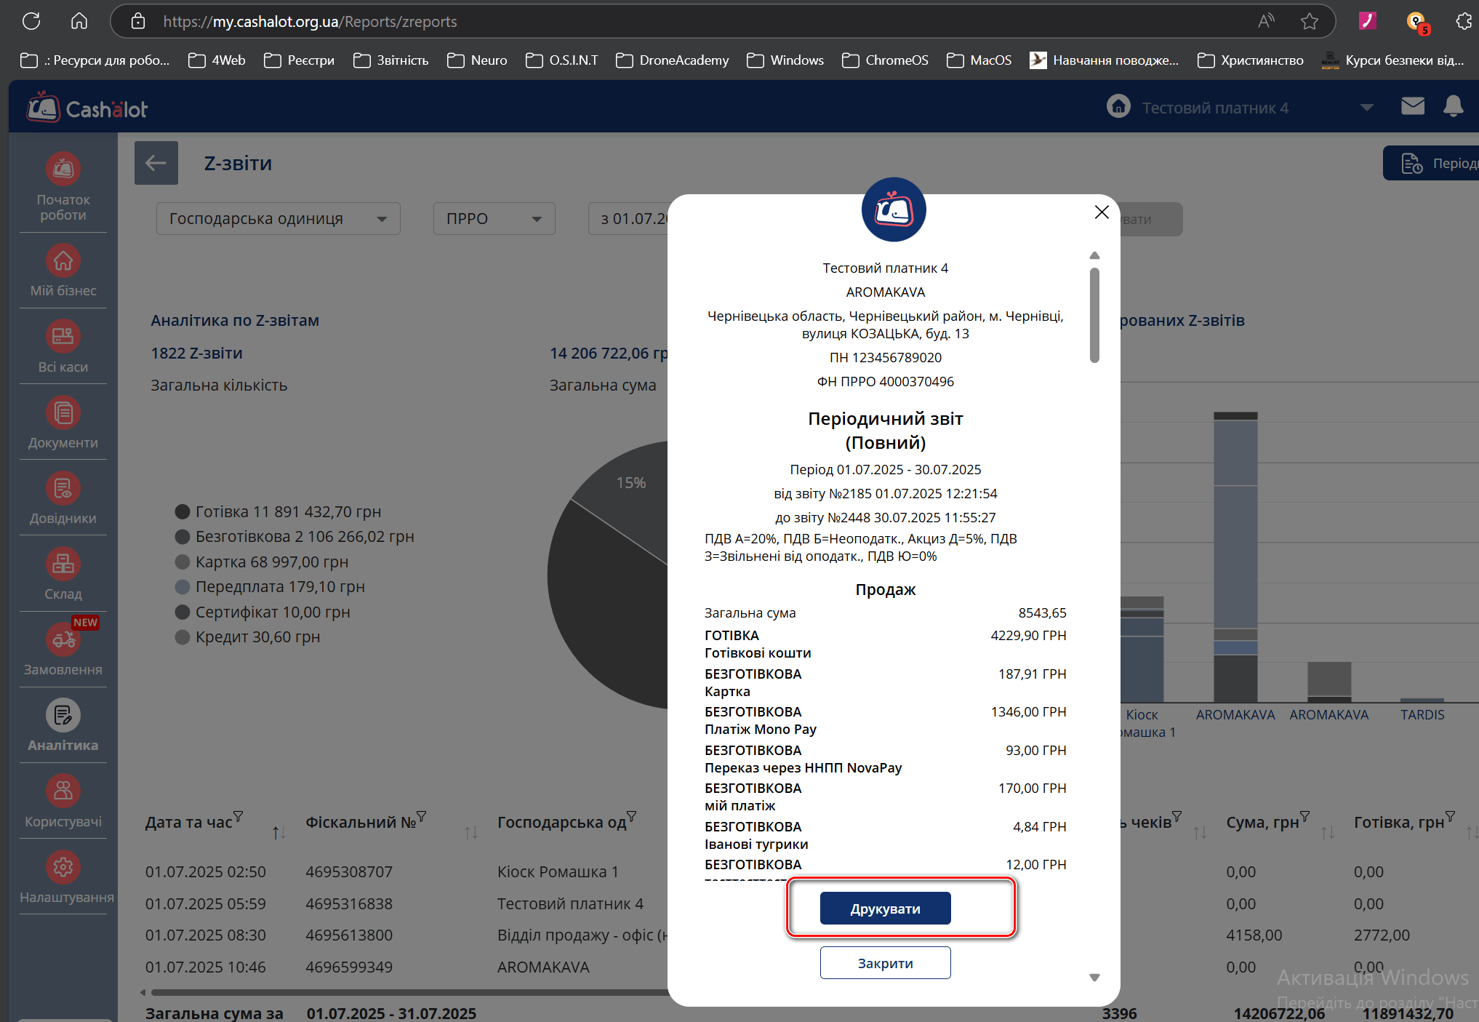Close the report dialog with X

(1101, 212)
